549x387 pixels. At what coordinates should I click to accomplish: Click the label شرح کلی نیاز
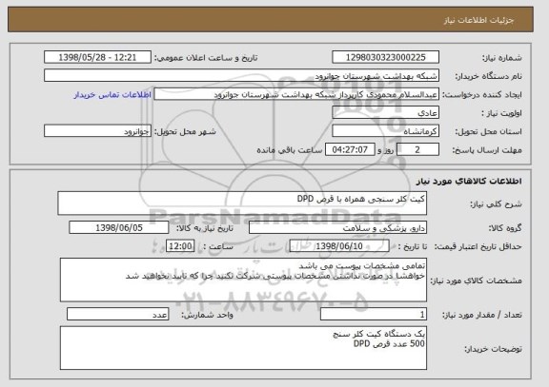click(x=496, y=204)
